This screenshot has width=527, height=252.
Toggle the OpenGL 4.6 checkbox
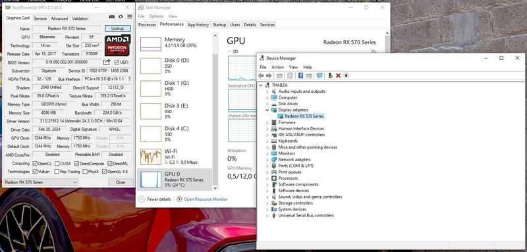pos(104,172)
